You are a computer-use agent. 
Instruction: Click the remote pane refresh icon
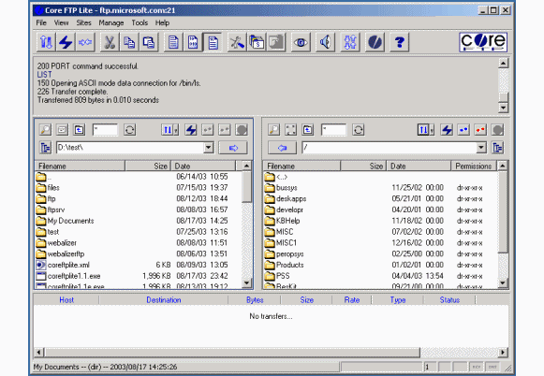click(x=359, y=130)
